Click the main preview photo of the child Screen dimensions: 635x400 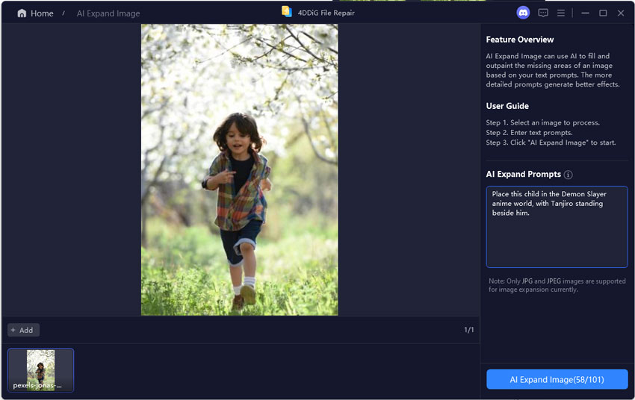[239, 170]
